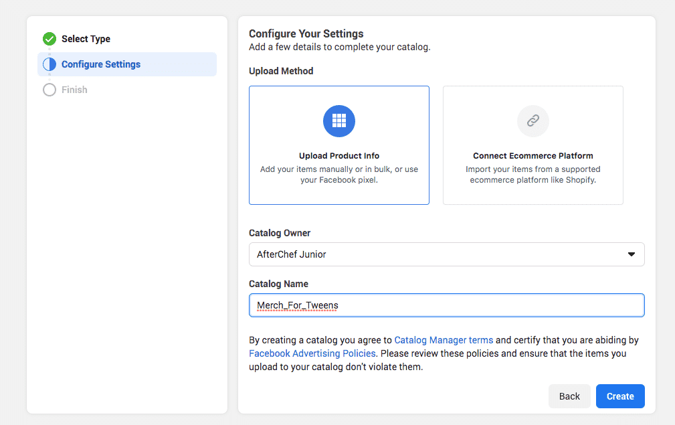This screenshot has width=675, height=425.
Task: Click the green checkmark icon beside Select Type
Action: [x=50, y=39]
